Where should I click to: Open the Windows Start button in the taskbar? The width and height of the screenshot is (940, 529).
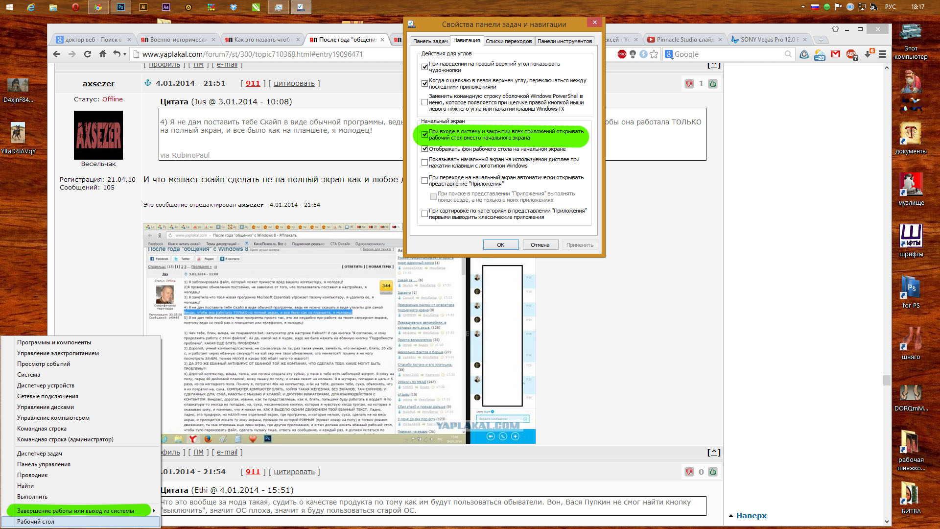(x=9, y=7)
